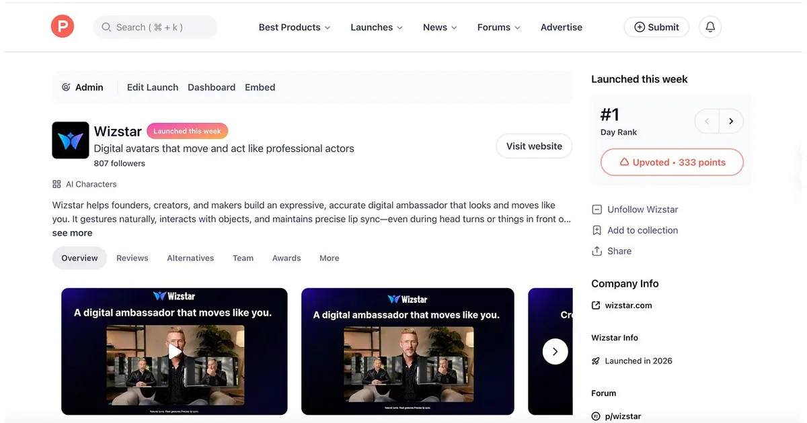Open the More tab
This screenshot has width=807, height=423.
[330, 258]
